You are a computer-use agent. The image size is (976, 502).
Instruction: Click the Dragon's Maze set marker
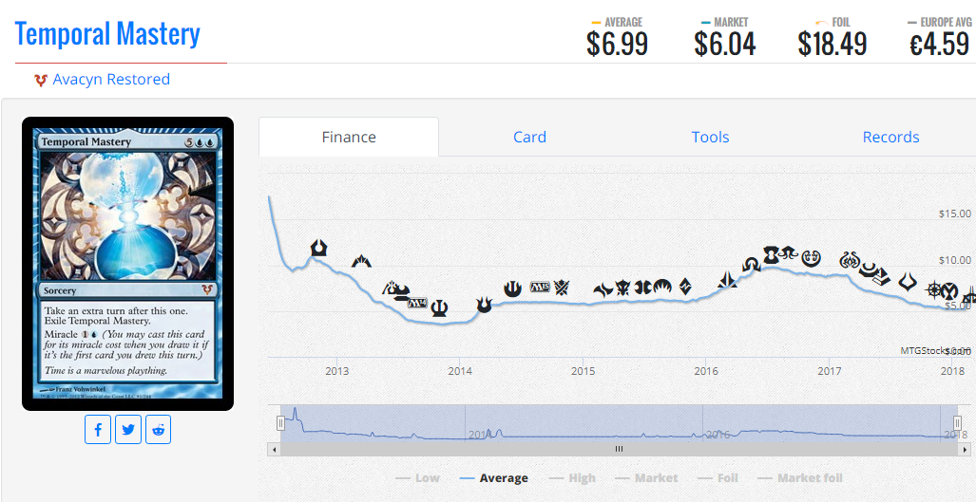(389, 287)
